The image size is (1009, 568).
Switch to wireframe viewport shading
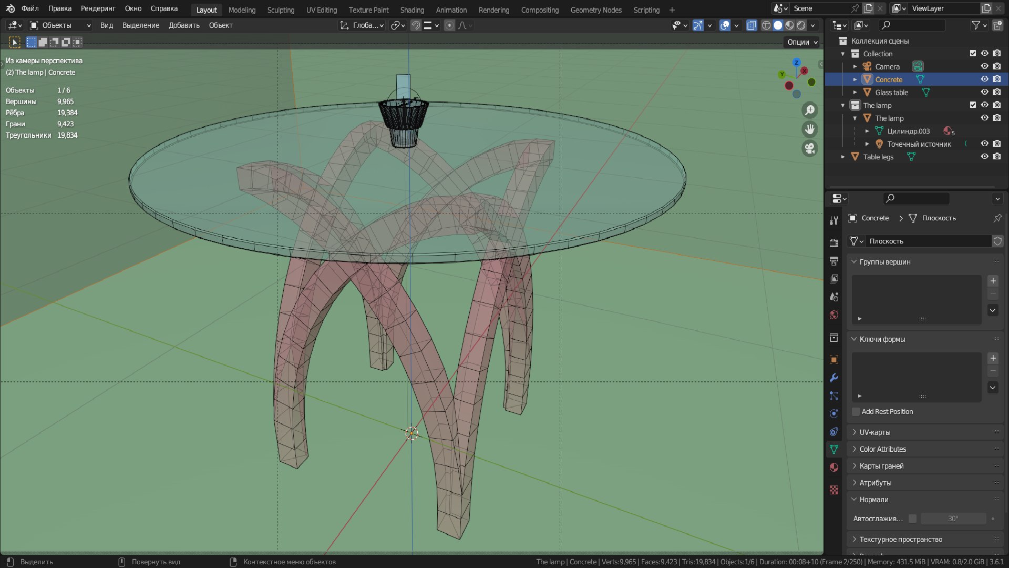tap(766, 25)
